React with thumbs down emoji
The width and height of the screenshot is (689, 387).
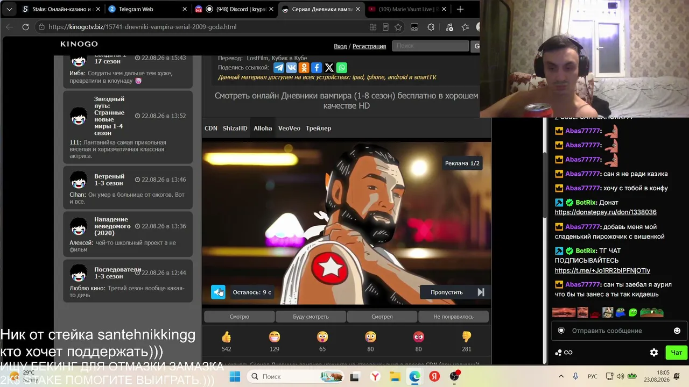pos(467,337)
